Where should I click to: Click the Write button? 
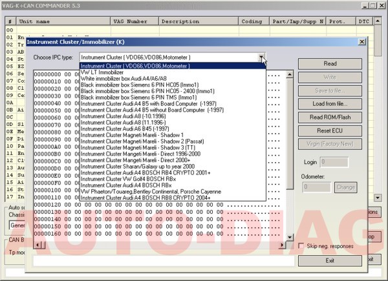330,78
